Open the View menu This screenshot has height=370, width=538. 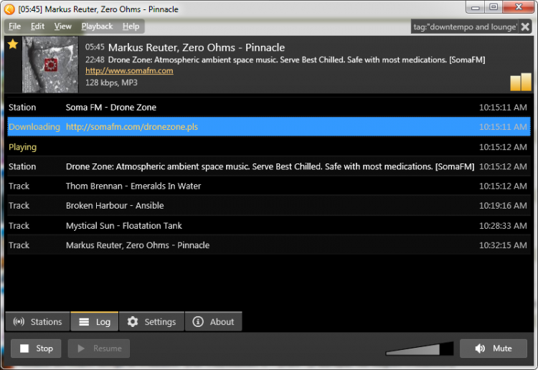tap(63, 27)
